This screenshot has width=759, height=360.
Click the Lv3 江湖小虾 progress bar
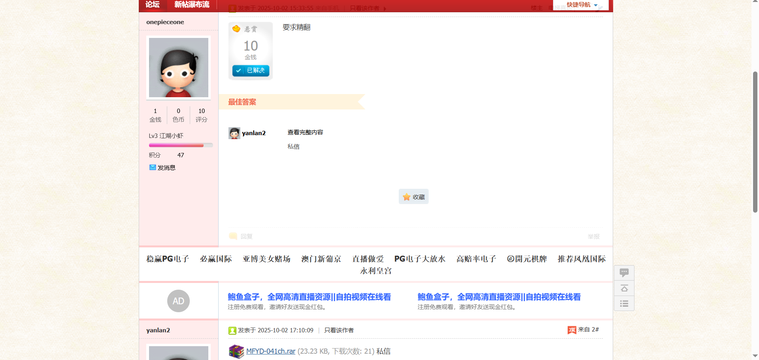[181, 145]
